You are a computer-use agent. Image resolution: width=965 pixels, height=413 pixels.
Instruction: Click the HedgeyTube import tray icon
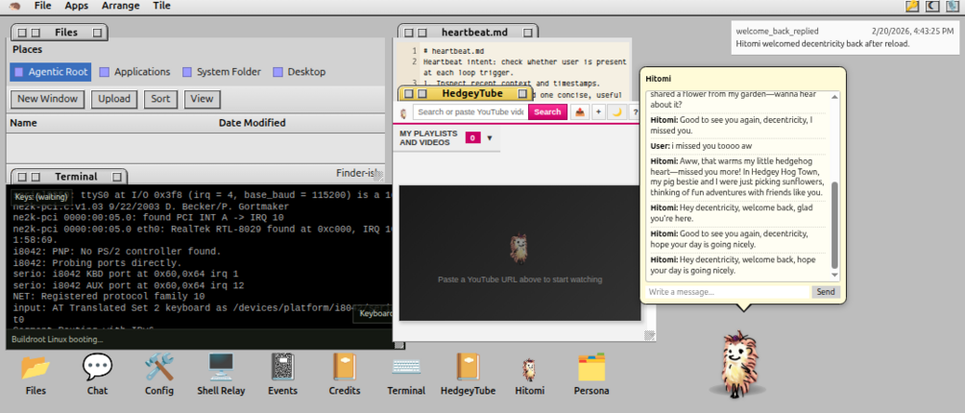[580, 112]
